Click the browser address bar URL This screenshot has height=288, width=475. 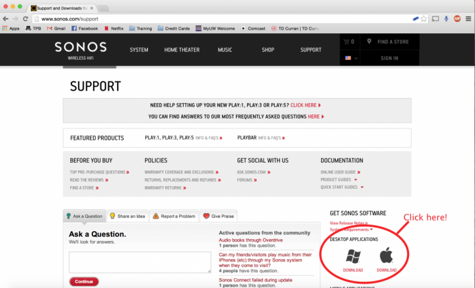point(70,19)
